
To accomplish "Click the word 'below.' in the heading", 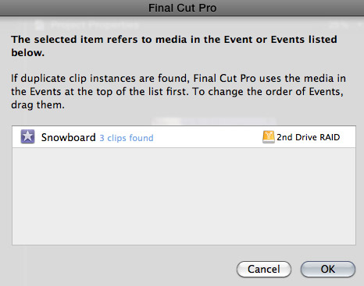I will (x=28, y=53).
